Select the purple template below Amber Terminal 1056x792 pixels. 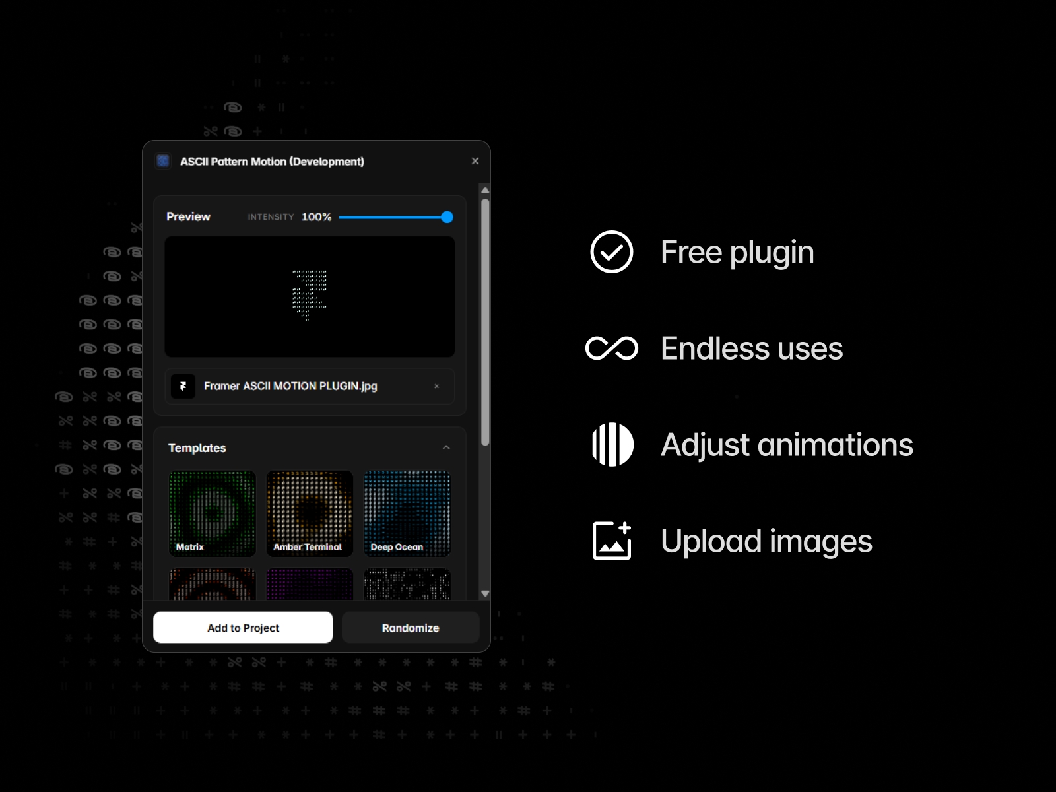310,584
